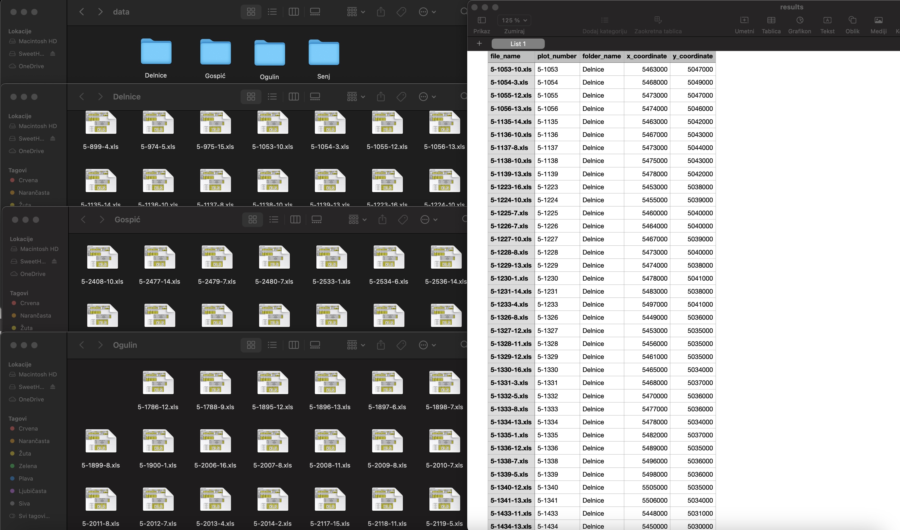Open Svi tagovi... in Ogulin sidebar

30,516
